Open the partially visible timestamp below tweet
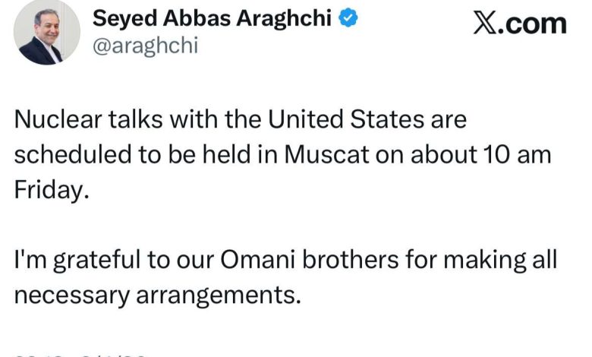 click(x=80, y=355)
